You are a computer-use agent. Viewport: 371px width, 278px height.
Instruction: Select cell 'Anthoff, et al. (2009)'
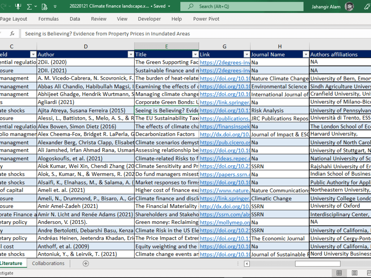[86, 246]
